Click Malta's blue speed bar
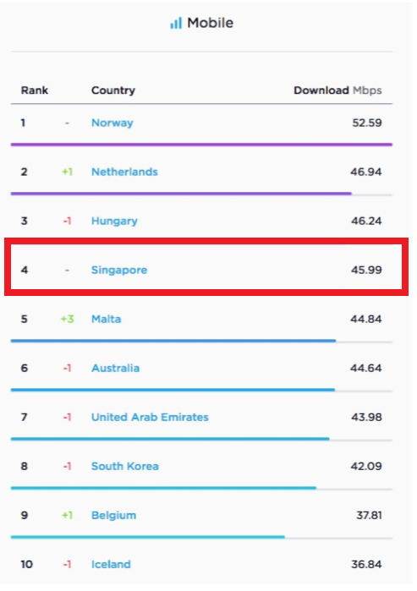The height and width of the screenshot is (591, 417). pos(173,341)
